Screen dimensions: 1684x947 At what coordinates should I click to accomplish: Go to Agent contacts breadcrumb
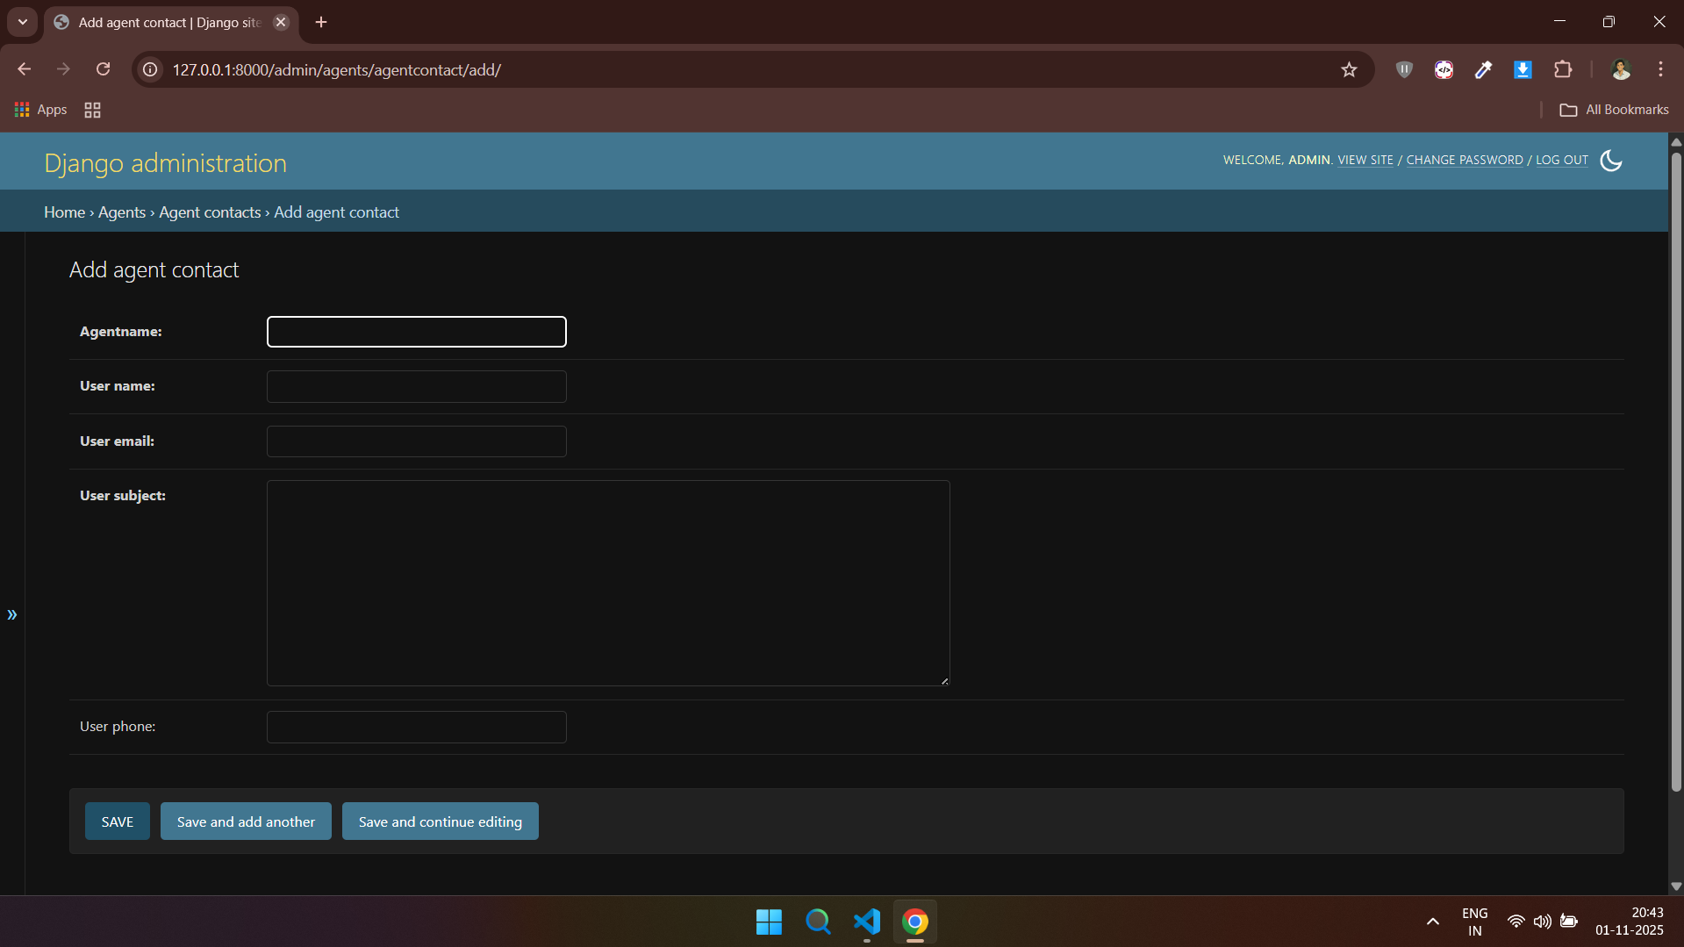(210, 212)
